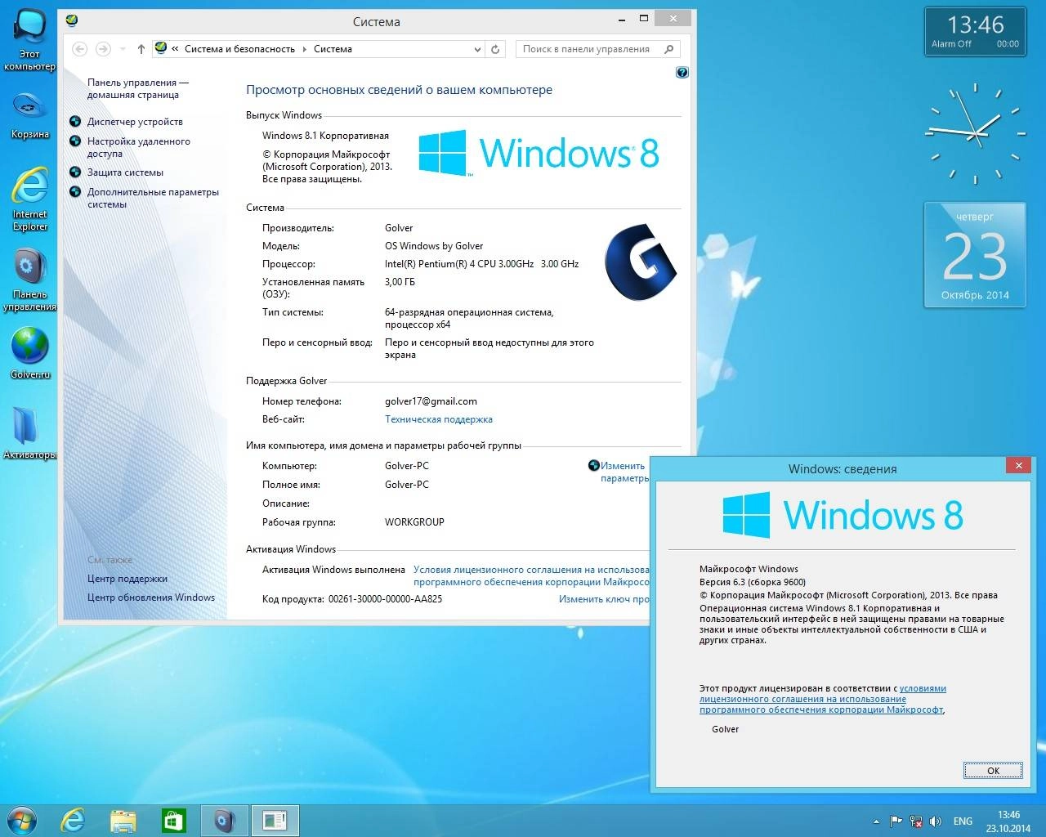Click the Golver G logo image
This screenshot has width=1046, height=837.
(x=640, y=262)
